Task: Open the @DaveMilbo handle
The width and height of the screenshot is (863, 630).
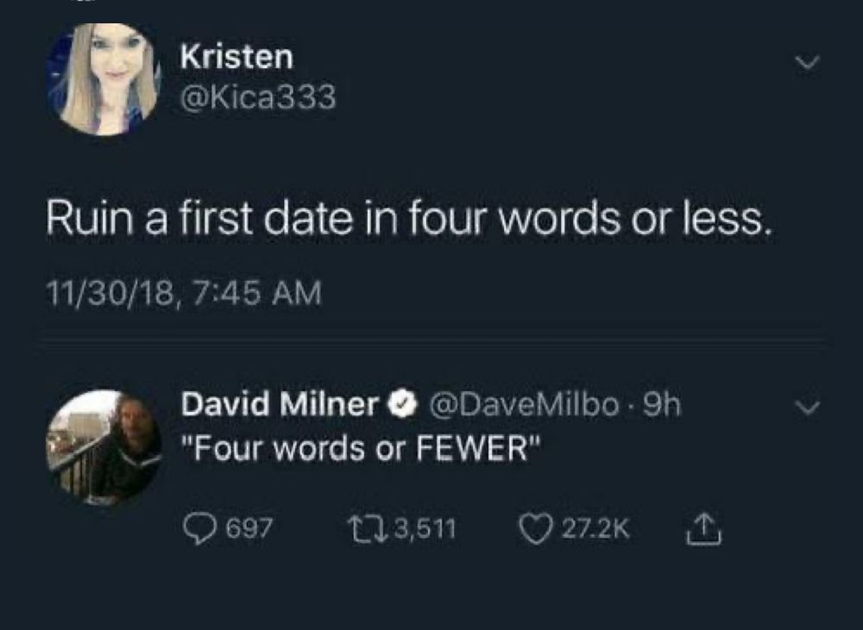Action: [x=524, y=405]
